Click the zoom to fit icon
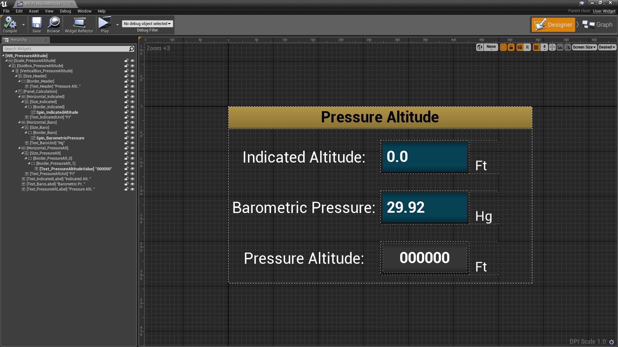The height and width of the screenshot is (347, 618). [552, 47]
